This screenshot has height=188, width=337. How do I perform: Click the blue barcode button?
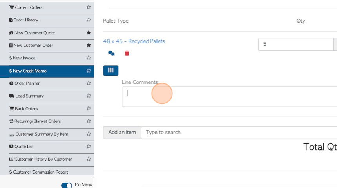click(111, 70)
